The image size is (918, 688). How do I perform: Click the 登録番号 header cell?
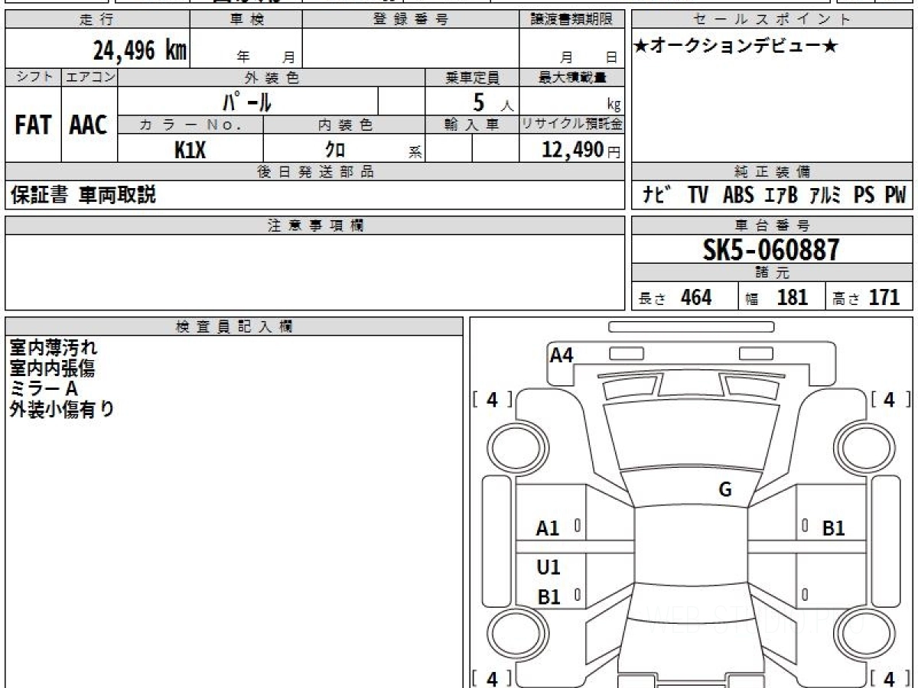coord(411,20)
